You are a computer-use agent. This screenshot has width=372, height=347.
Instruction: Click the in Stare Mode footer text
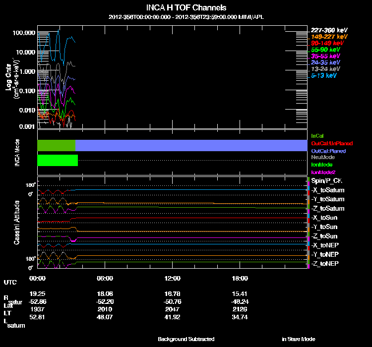pyautogui.click(x=298, y=339)
